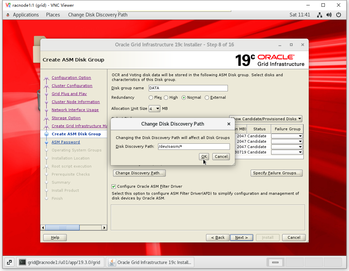Close the Change Disk Discovery Path dialog

229,124
